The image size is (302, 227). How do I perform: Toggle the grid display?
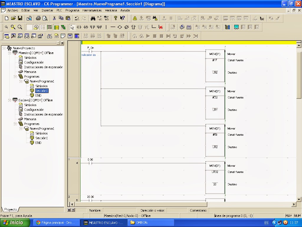(29, 27)
